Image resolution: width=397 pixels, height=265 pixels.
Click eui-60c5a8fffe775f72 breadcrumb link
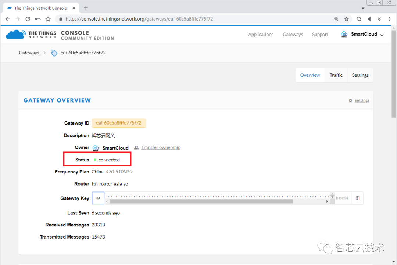[x=83, y=53]
